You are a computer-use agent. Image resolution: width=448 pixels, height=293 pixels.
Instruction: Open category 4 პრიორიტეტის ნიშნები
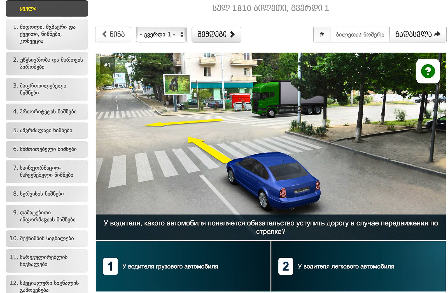(x=47, y=112)
